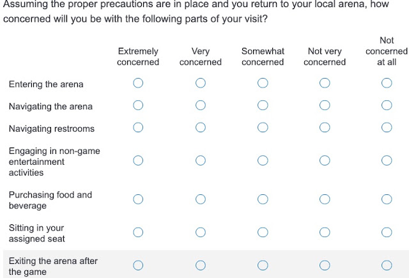409x278 pixels.
Task: Select Extremely concerned for Sitting in your assigned seat
Action: (x=138, y=233)
